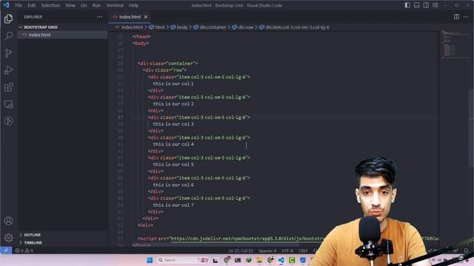Change file encoding UTF-8

287,250
